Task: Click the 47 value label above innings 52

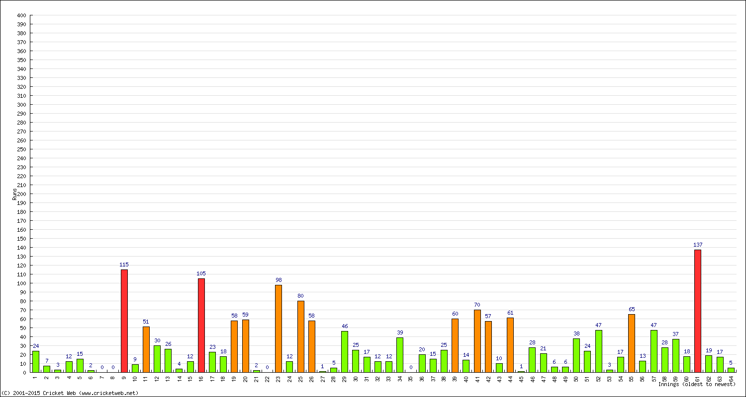Action: tap(598, 325)
